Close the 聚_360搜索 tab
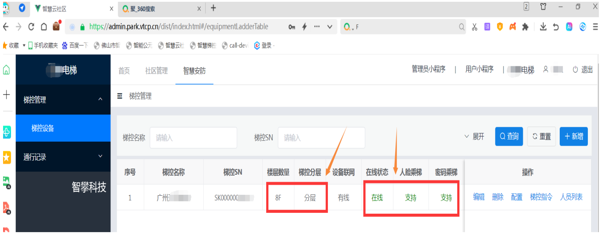The width and height of the screenshot is (602, 233). (199, 8)
